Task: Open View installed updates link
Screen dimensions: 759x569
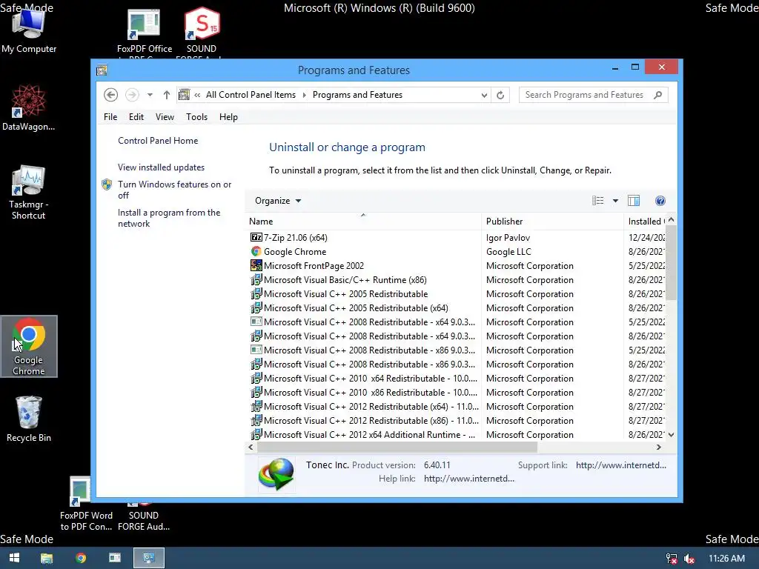Action: click(x=161, y=167)
